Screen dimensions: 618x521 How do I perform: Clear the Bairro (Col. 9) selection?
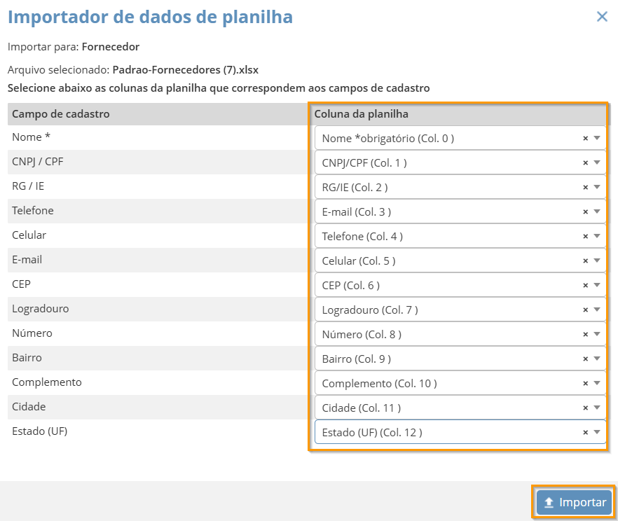coord(585,359)
